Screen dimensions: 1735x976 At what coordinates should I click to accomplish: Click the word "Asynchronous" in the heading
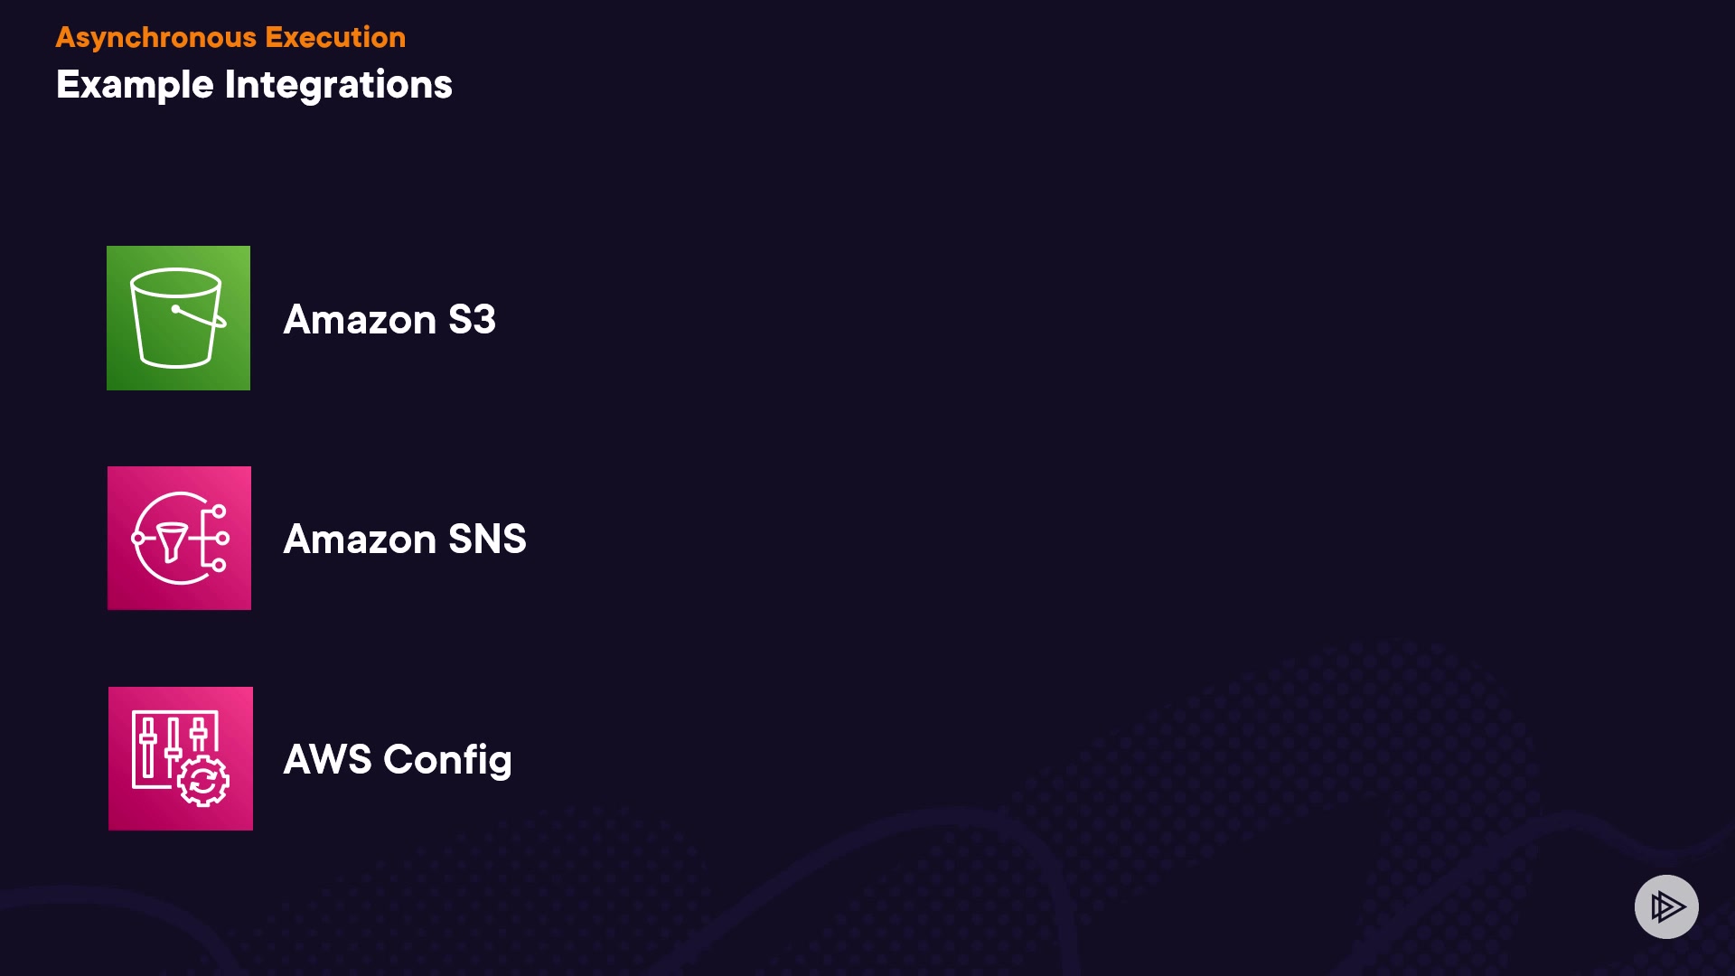tap(156, 37)
